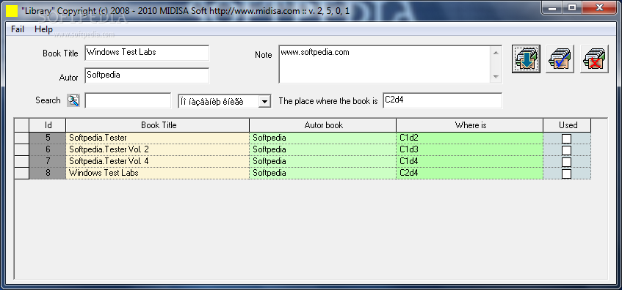The width and height of the screenshot is (622, 290).
Task: Click location cell C2d4 in the grid
Action: (470, 174)
